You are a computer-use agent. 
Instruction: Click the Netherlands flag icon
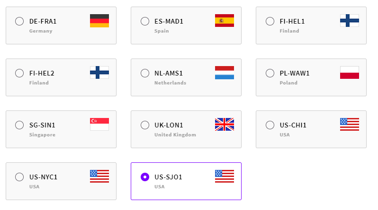coord(225,73)
